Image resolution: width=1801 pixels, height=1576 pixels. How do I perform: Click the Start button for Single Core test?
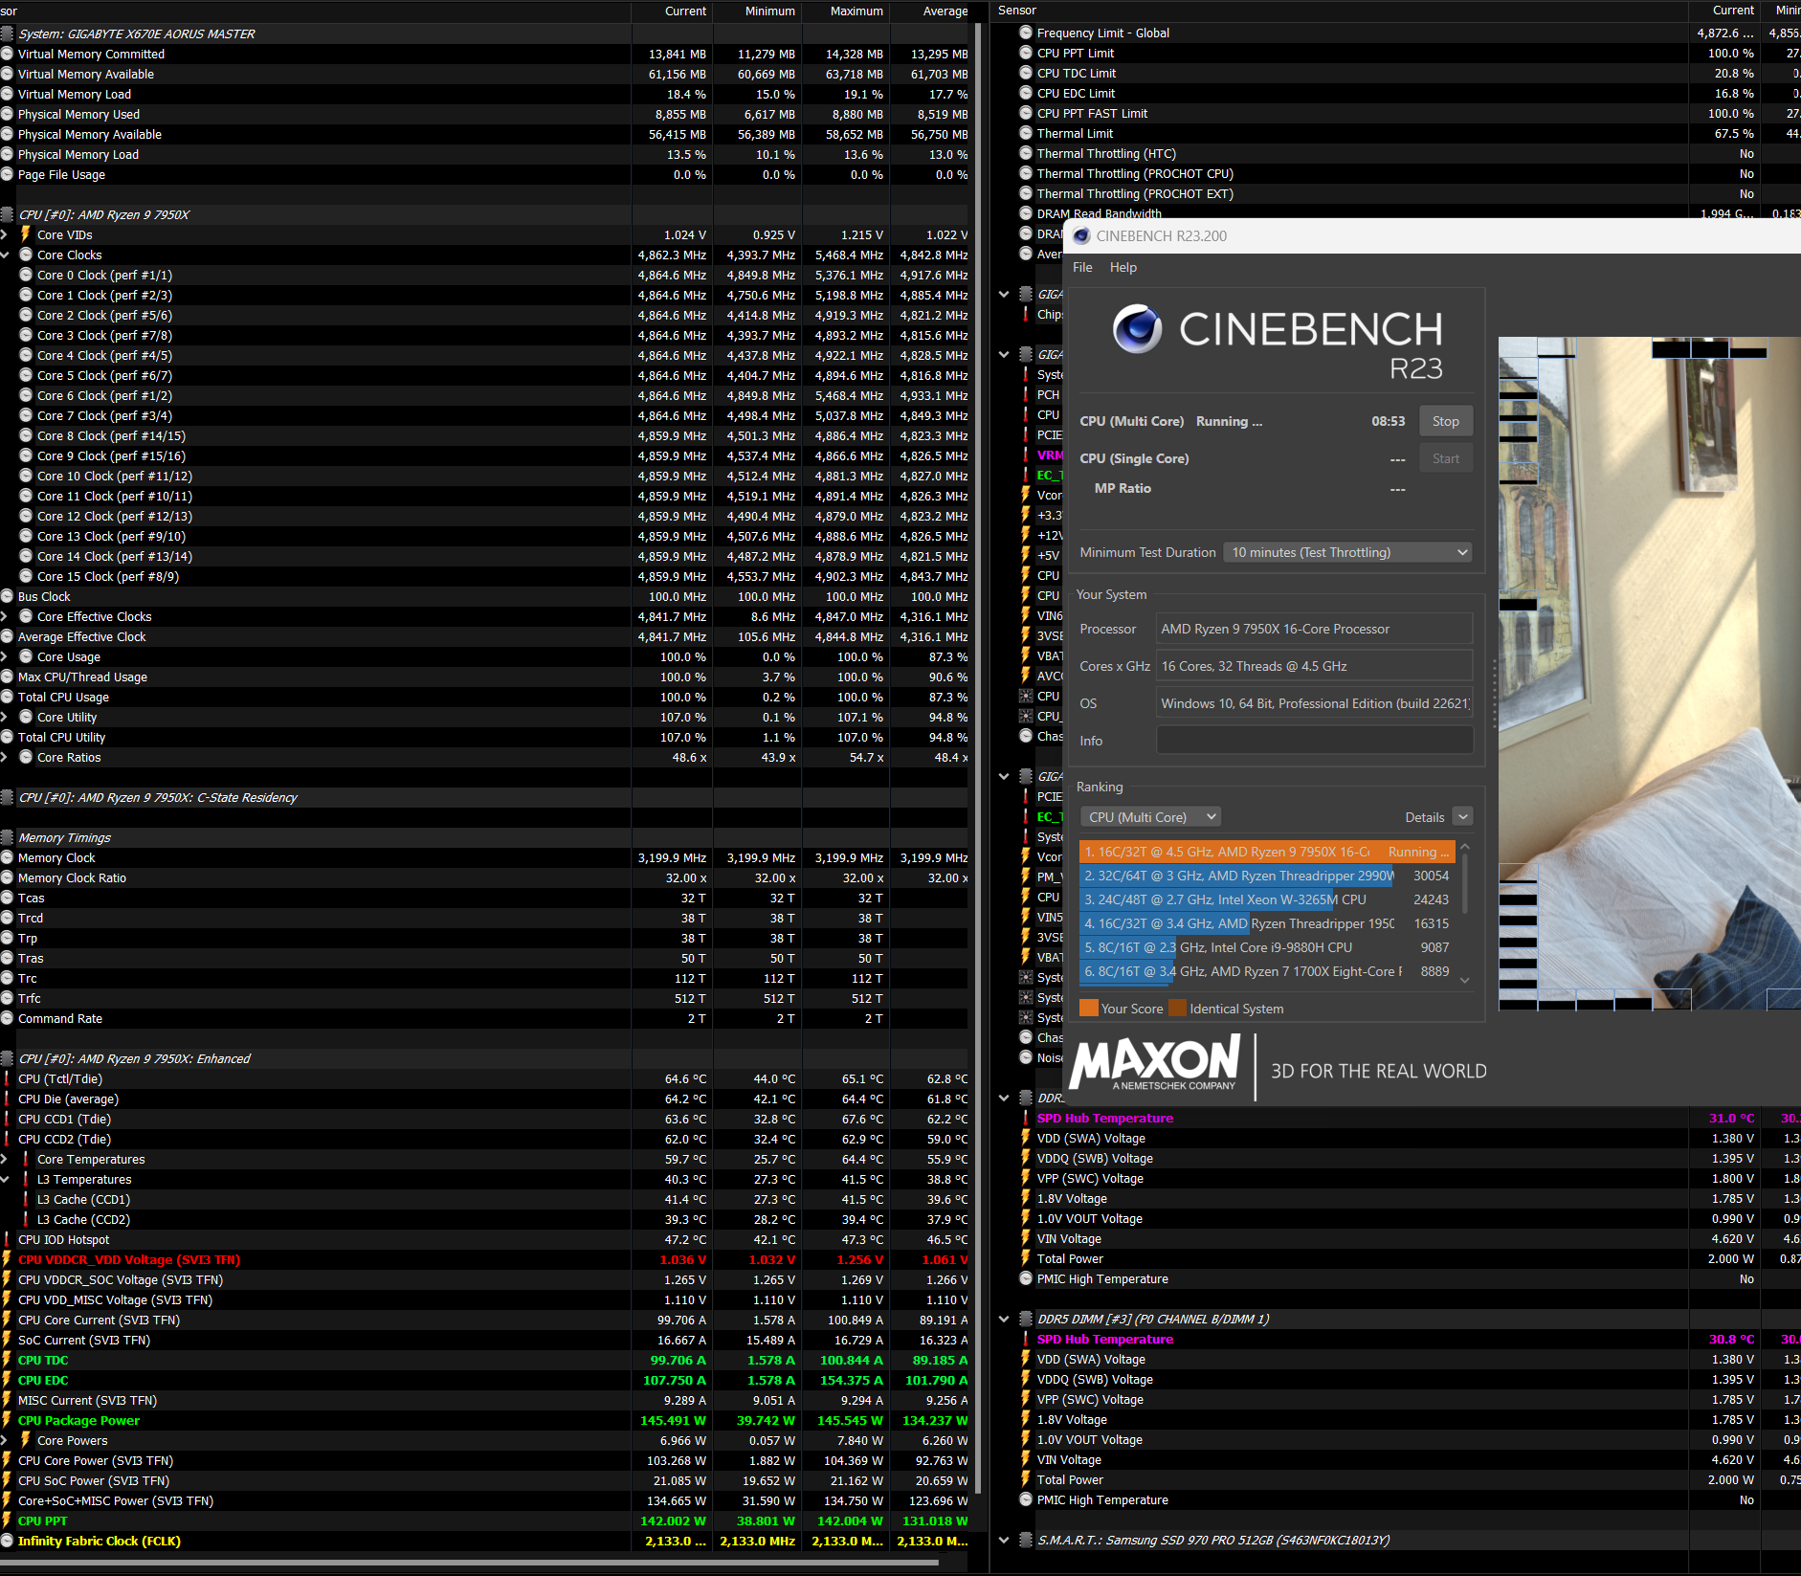[1446, 459]
